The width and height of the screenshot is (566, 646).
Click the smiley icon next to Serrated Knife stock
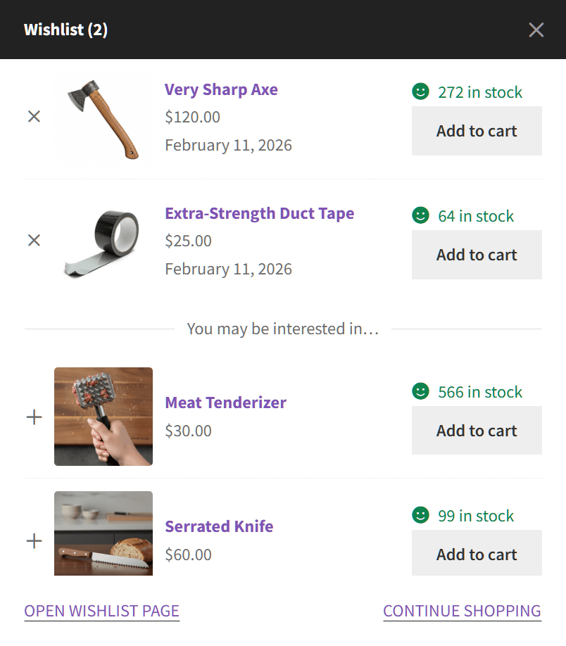coord(420,514)
